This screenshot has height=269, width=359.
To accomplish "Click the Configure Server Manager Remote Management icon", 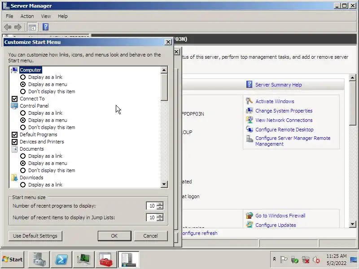I will (250, 139).
